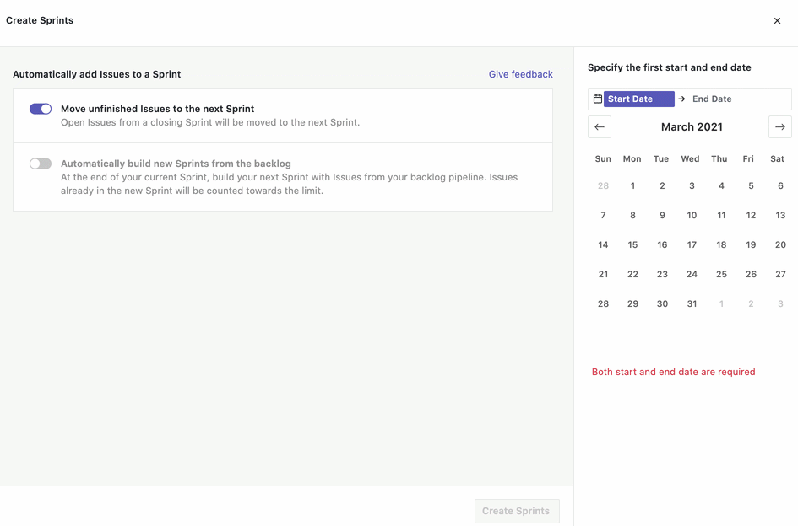Screen dimensions: 798x526
Task: Pick March 12 on the calendar
Action: 751,216
